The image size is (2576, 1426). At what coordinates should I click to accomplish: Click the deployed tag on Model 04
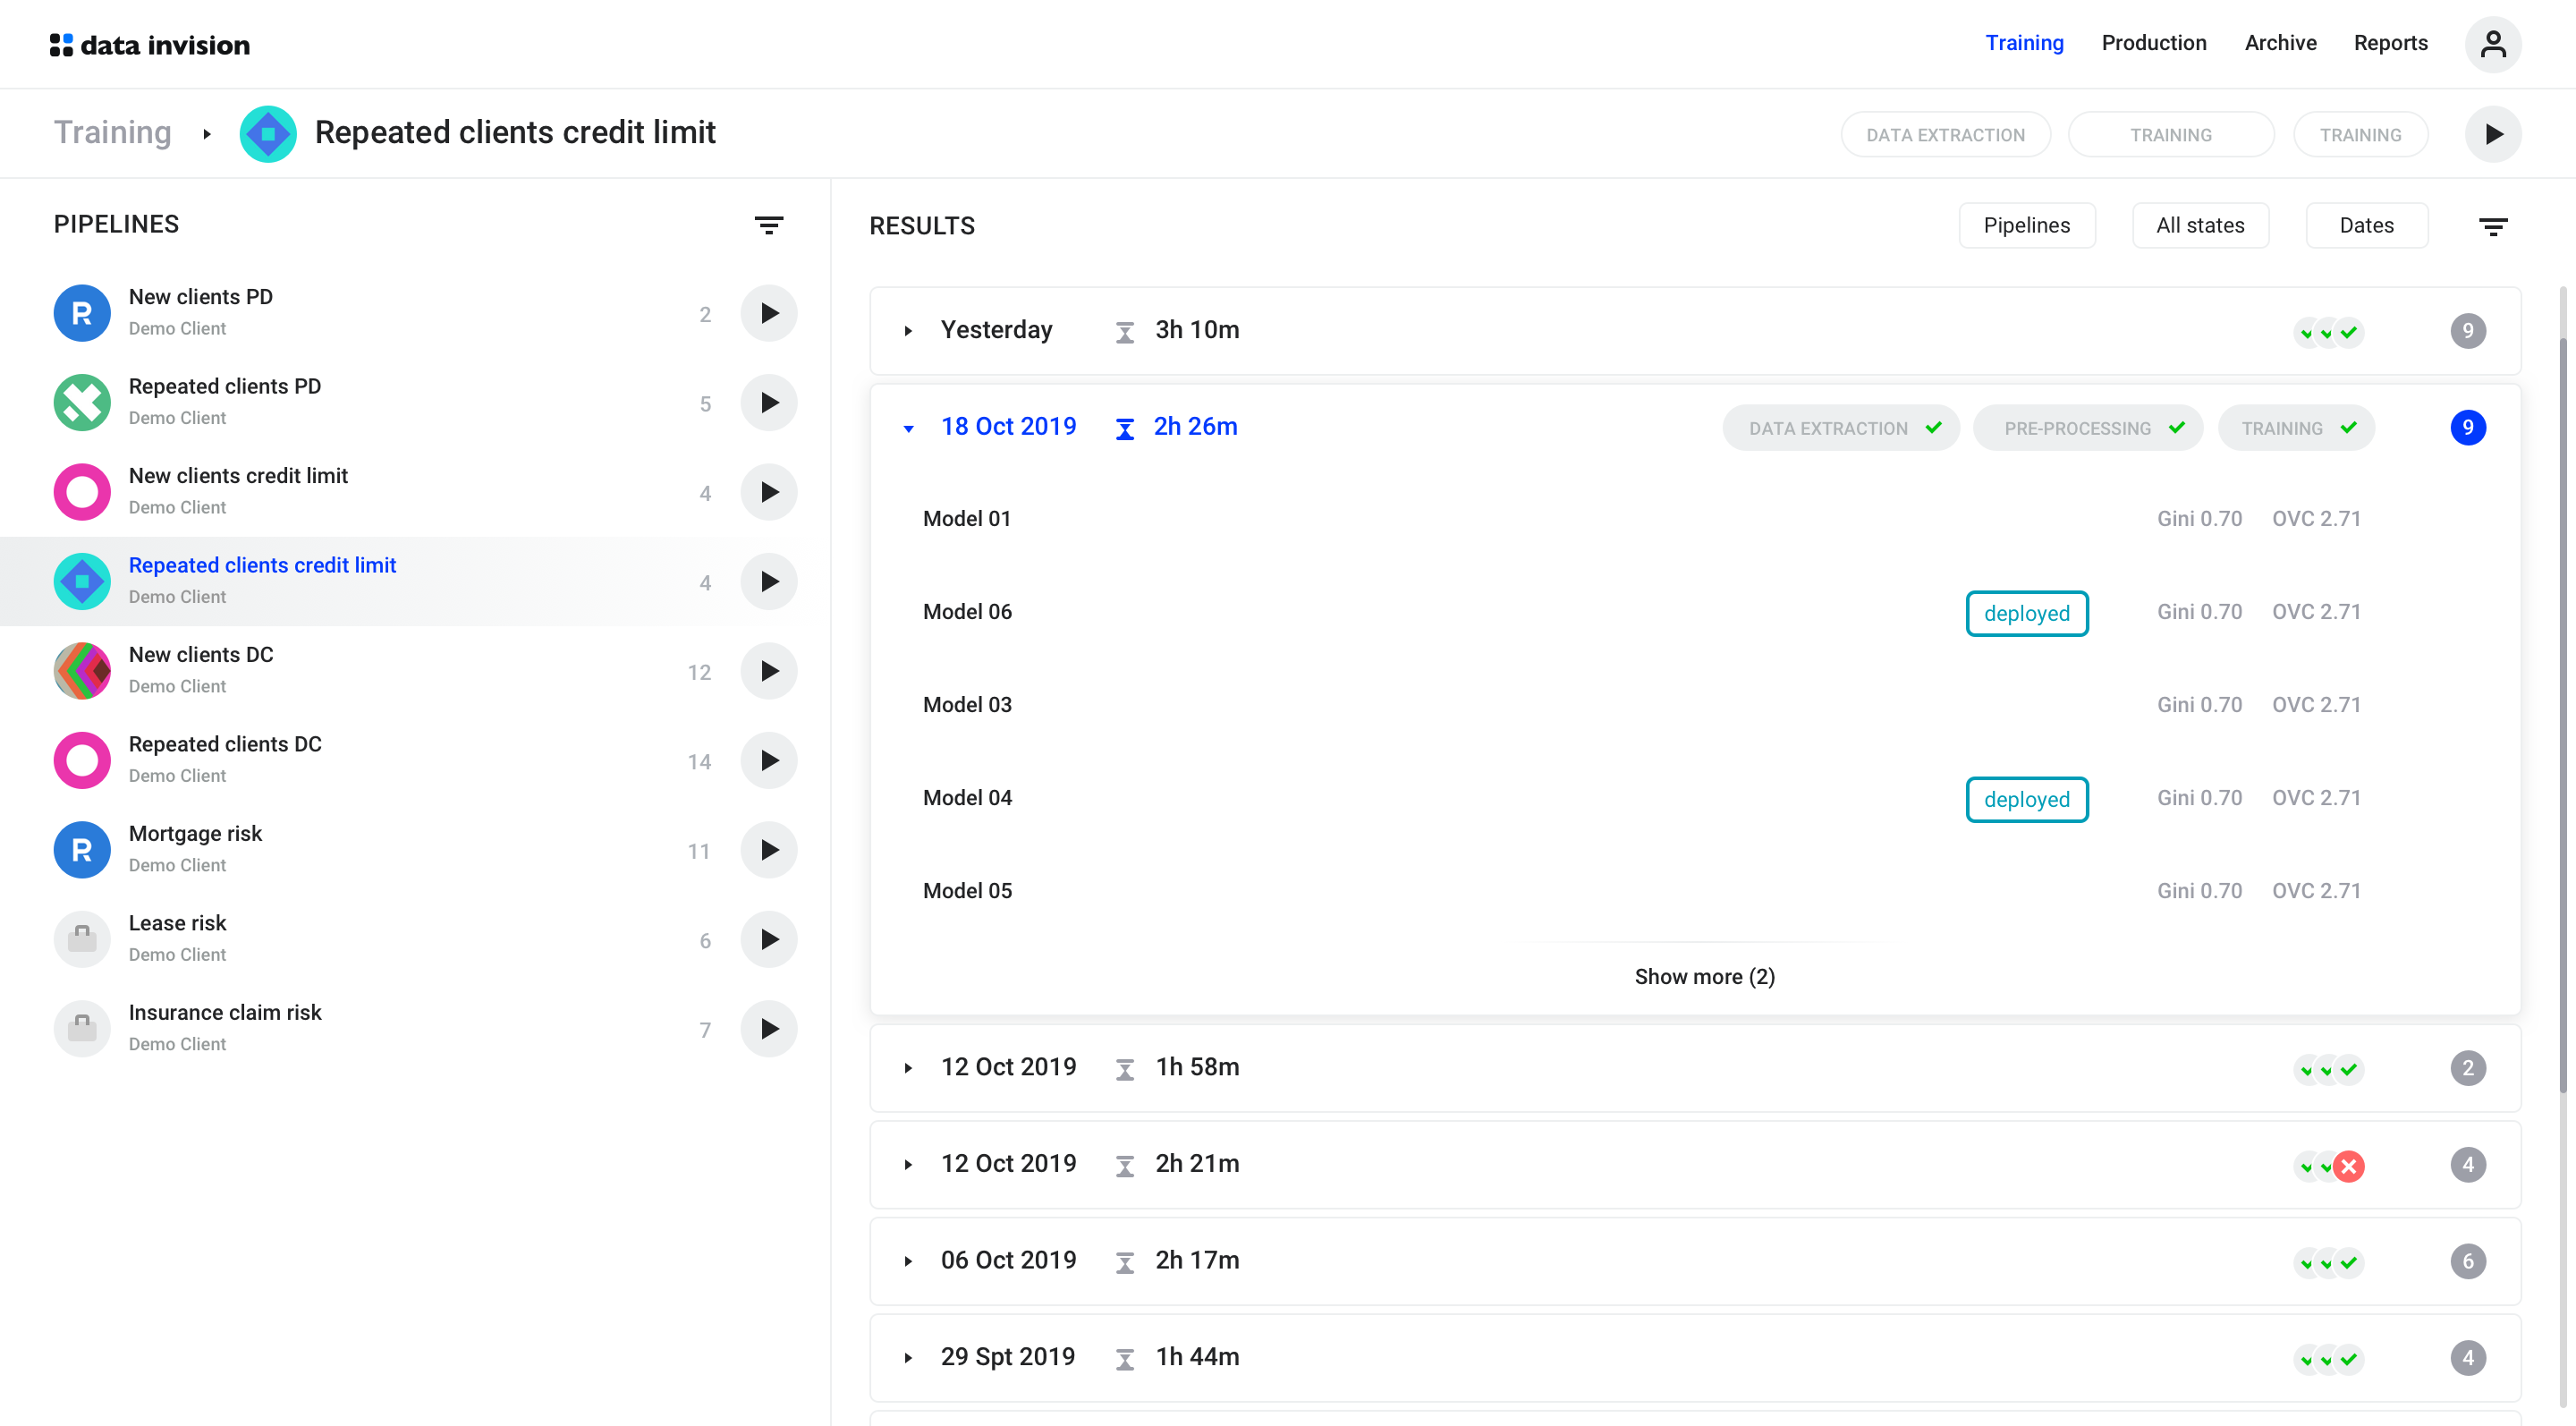click(2026, 800)
